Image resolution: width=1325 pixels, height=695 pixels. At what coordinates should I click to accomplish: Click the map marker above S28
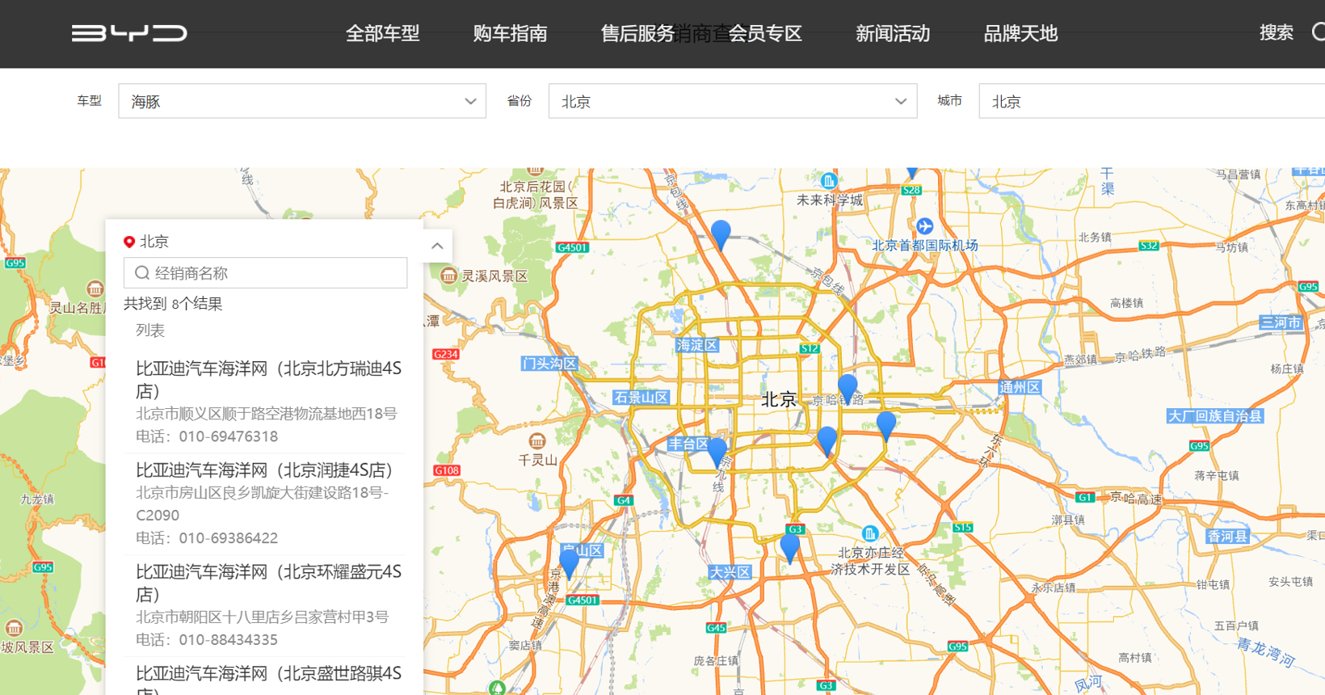(912, 172)
